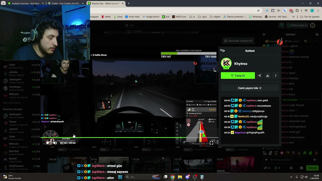This screenshot has width=322, height=181.
Task: Seek along the green clip progress bar
Action: point(129,138)
